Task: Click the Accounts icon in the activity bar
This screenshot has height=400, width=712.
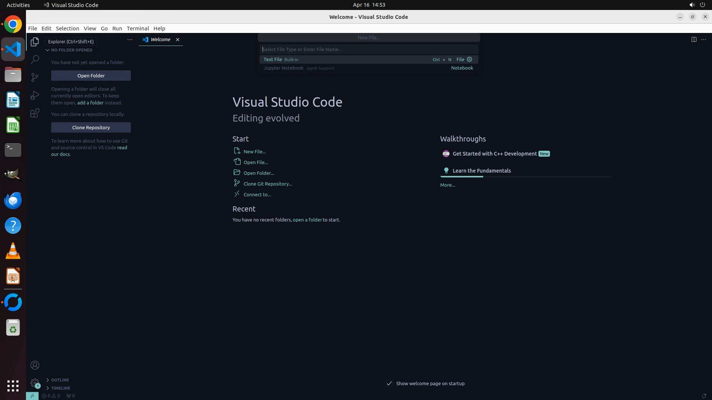Action: pos(35,365)
